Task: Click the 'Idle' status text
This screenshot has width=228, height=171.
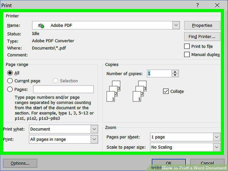Action: coord(36,34)
